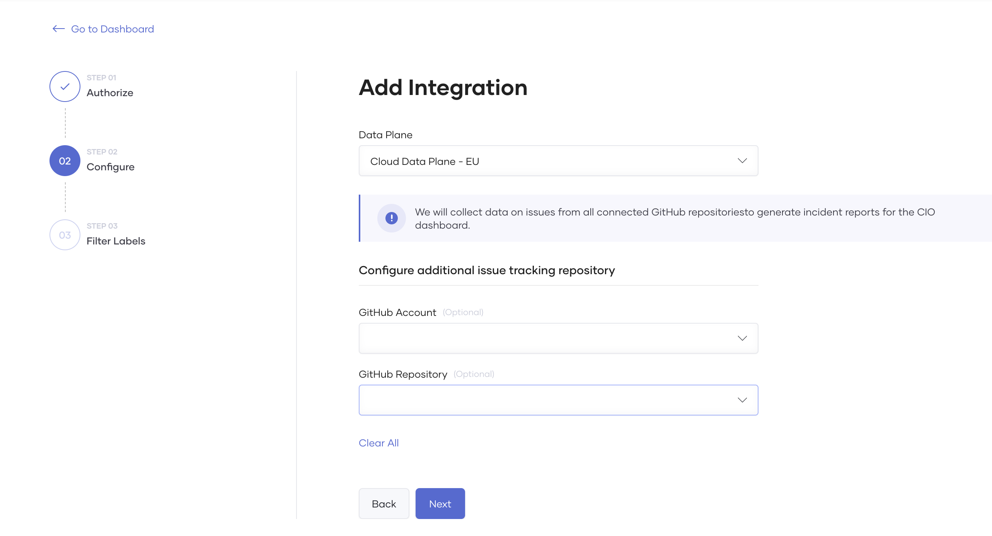Click the Add Integration heading
Viewport: 992px width, 536px height.
[x=443, y=88]
